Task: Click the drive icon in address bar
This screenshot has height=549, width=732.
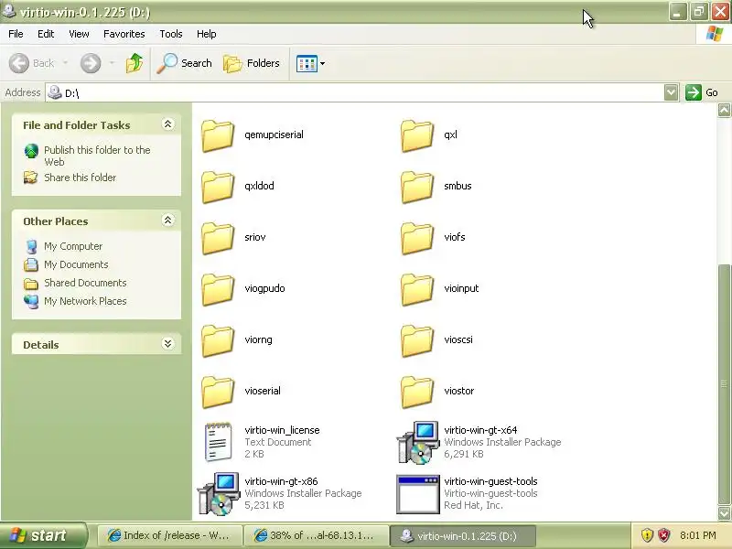Action: click(55, 92)
